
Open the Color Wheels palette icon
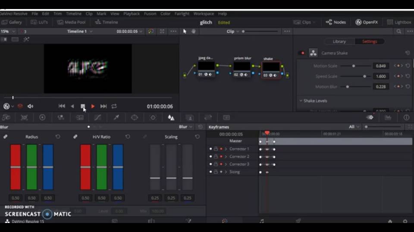click(42, 118)
